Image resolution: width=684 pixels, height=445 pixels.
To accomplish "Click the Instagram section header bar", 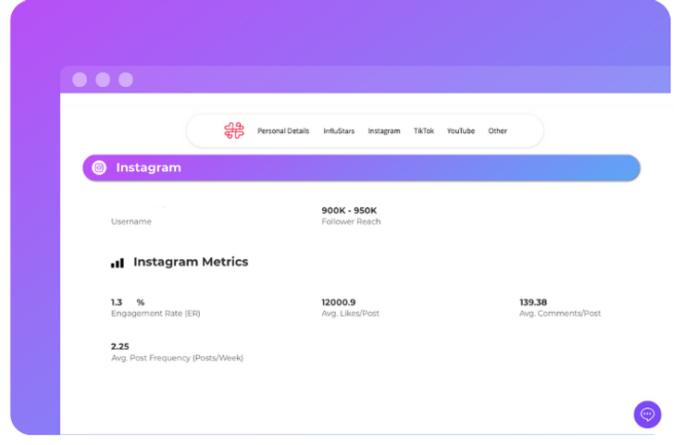I will (361, 167).
